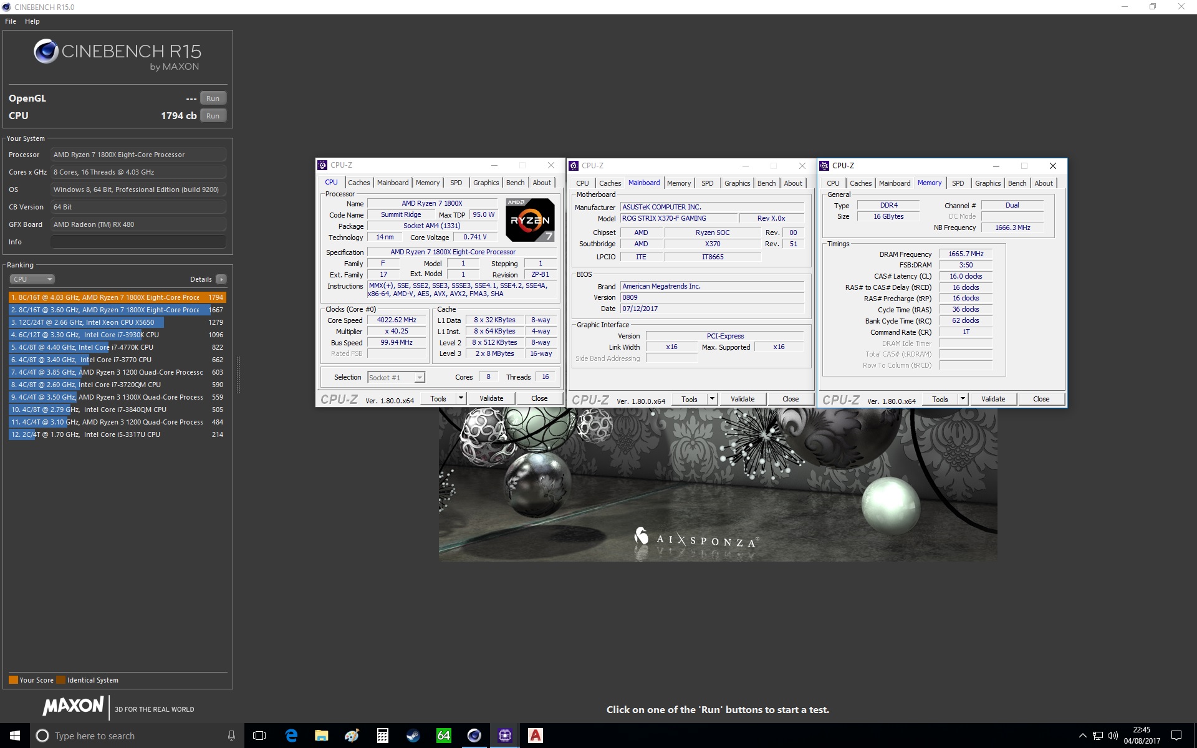Switch to Cinebench taskbar icon
Screen dimensions: 1197x748
click(x=474, y=736)
